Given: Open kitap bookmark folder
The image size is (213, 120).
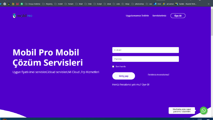Looking at the screenshot, I should click(126, 4).
